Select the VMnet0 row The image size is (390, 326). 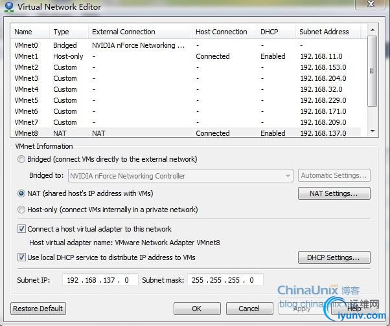[x=185, y=45]
